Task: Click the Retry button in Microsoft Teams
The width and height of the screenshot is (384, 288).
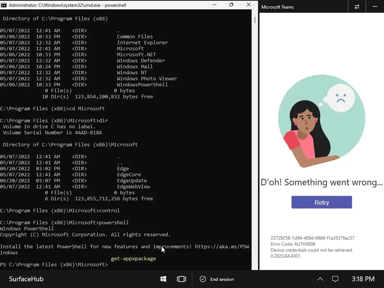Action: [321, 202]
